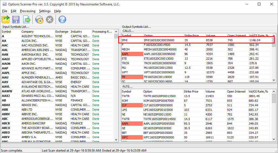This screenshot has height=153, width=278.
Task: Sort PUTS table by Open Interest header
Action: [x=237, y=91]
